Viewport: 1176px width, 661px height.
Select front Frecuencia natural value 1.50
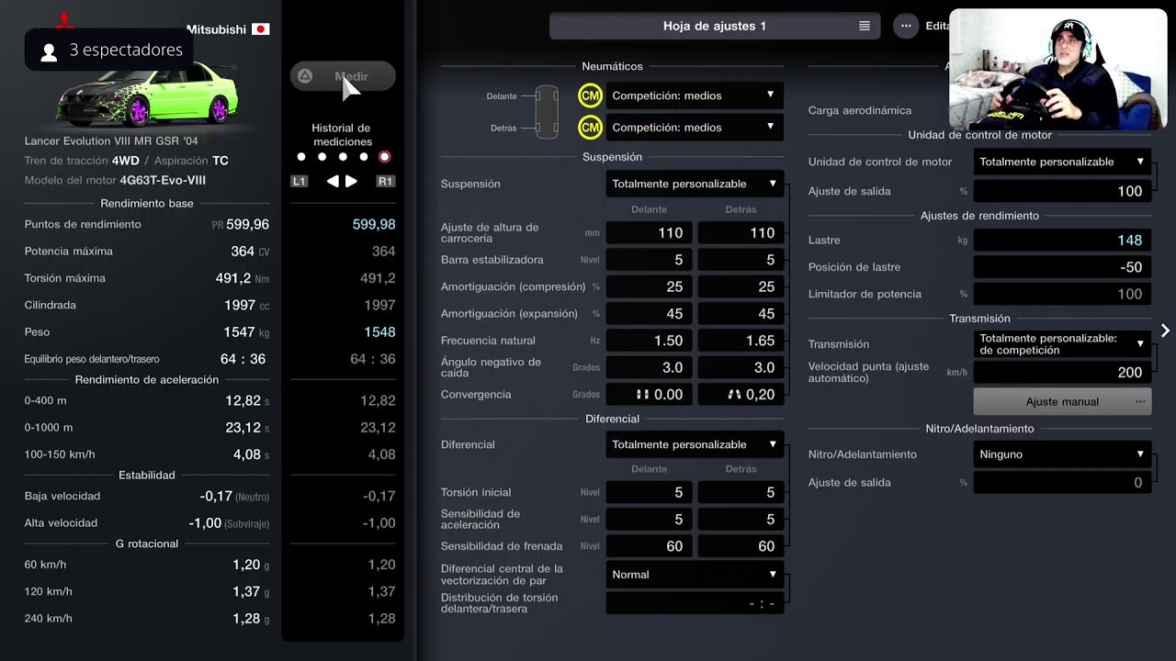pos(649,341)
